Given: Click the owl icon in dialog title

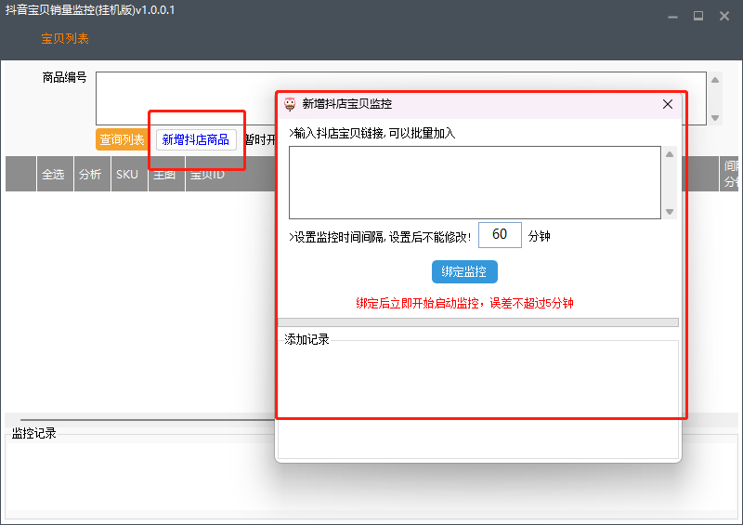Looking at the screenshot, I should coord(290,104).
